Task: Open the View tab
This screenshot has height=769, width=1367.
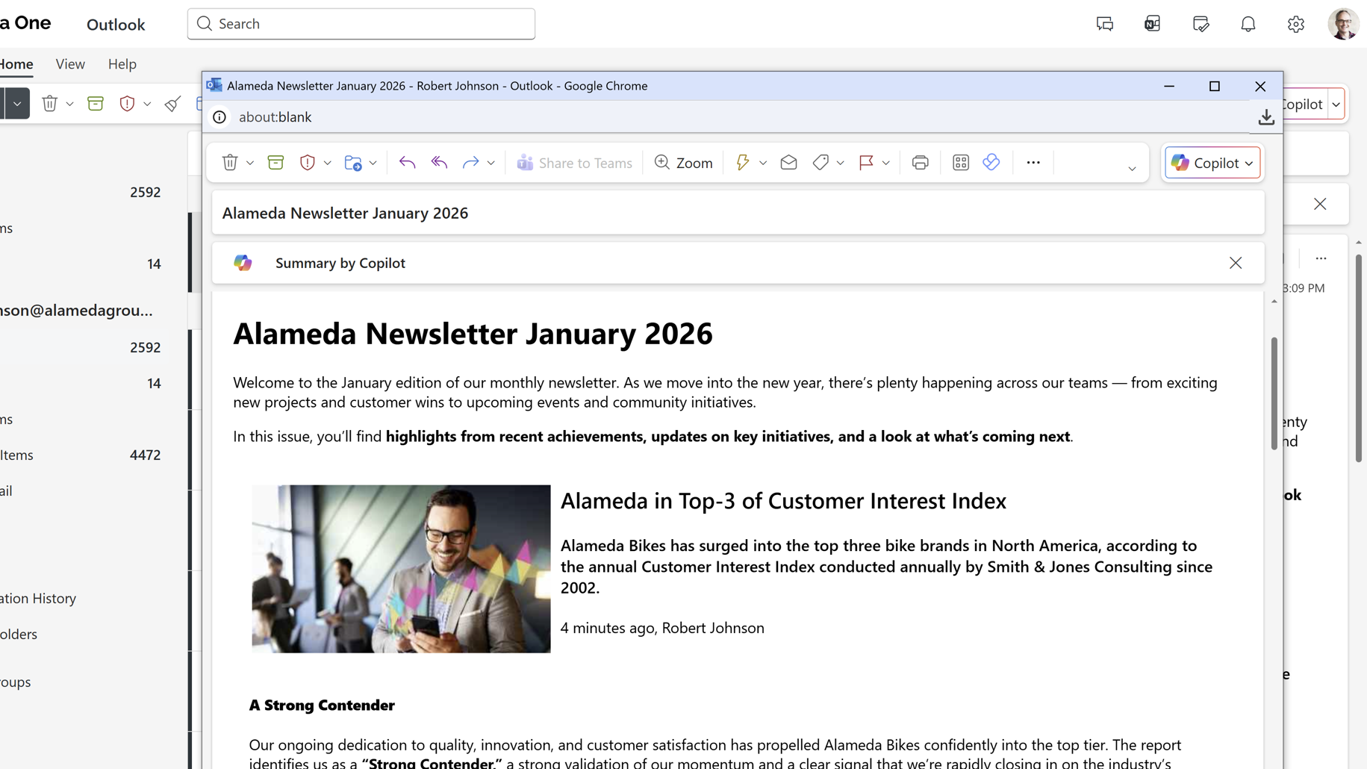Action: [x=70, y=64]
